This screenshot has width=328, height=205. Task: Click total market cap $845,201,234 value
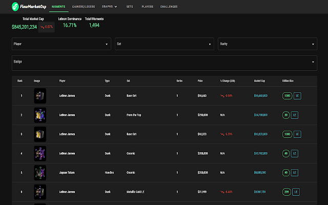pyautogui.click(x=24, y=27)
